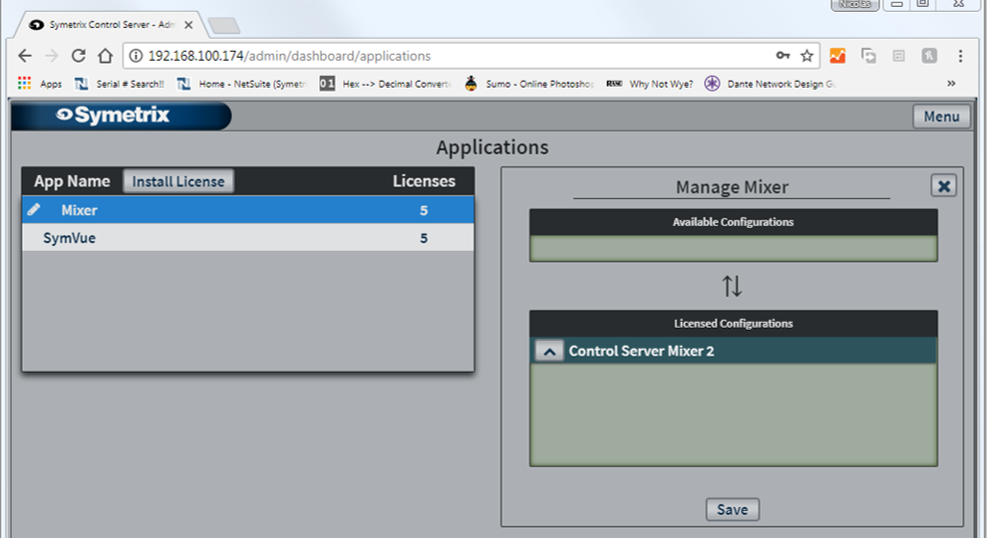Select the Symetrix Control Server tab
Image resolution: width=987 pixels, height=538 pixels.
pyautogui.click(x=110, y=25)
